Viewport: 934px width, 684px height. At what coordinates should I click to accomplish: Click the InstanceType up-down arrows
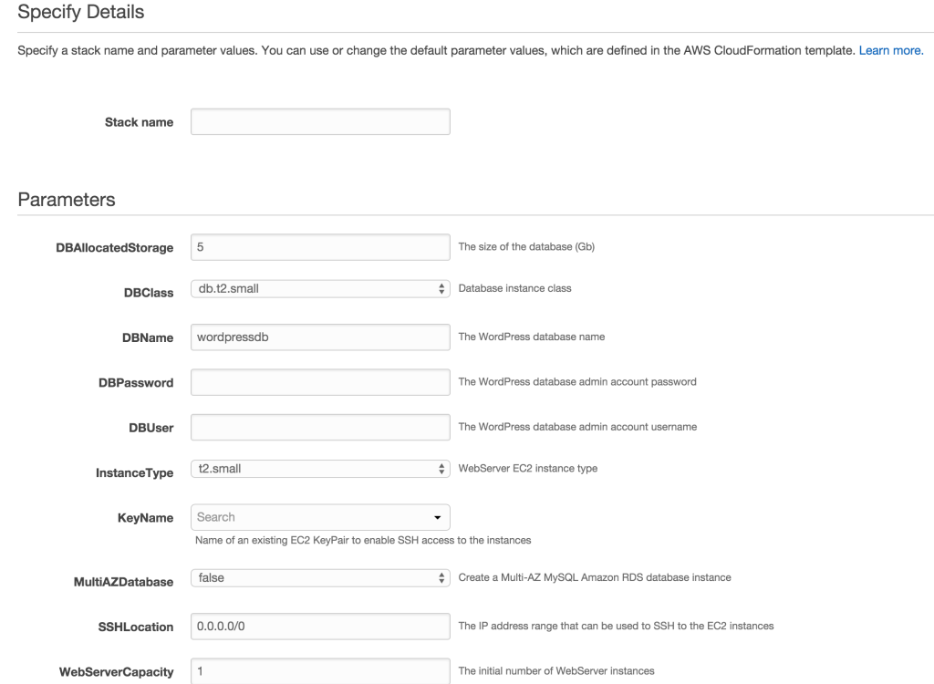(441, 468)
